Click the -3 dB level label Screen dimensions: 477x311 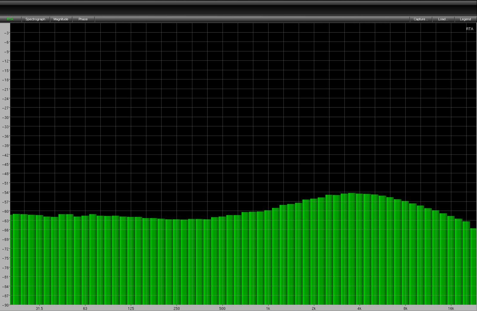click(x=7, y=33)
